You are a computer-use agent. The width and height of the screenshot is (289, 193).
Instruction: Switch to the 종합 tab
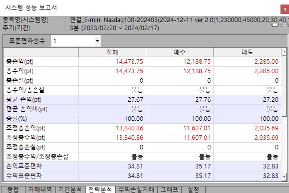(x=13, y=189)
